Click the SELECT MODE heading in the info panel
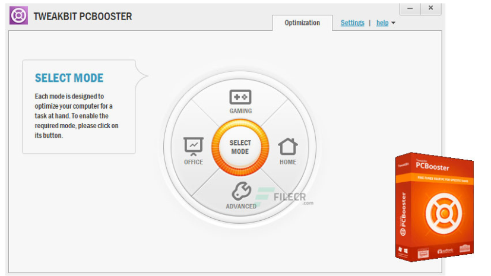Viewport: 491px width, 276px height. point(69,78)
